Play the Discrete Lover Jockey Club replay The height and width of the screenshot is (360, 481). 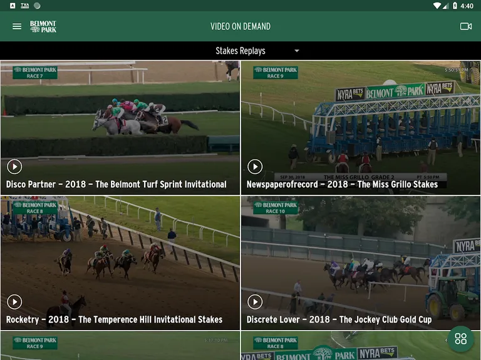(255, 302)
